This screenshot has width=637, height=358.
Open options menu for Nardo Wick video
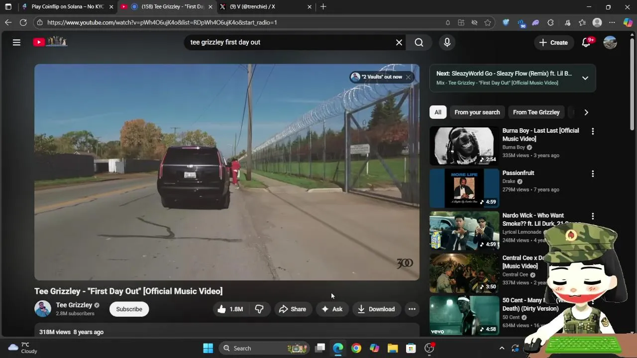(x=592, y=216)
